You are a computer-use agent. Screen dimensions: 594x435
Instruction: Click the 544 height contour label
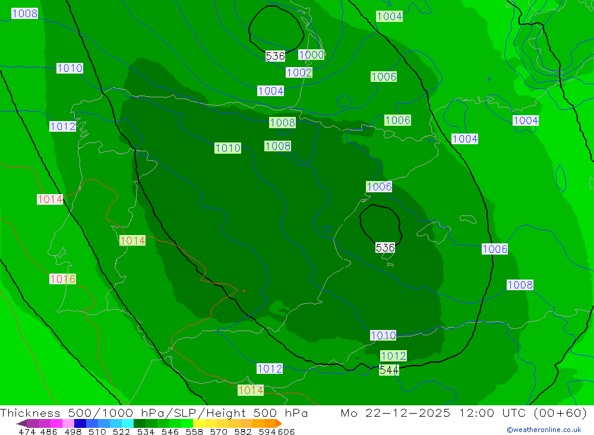point(388,370)
